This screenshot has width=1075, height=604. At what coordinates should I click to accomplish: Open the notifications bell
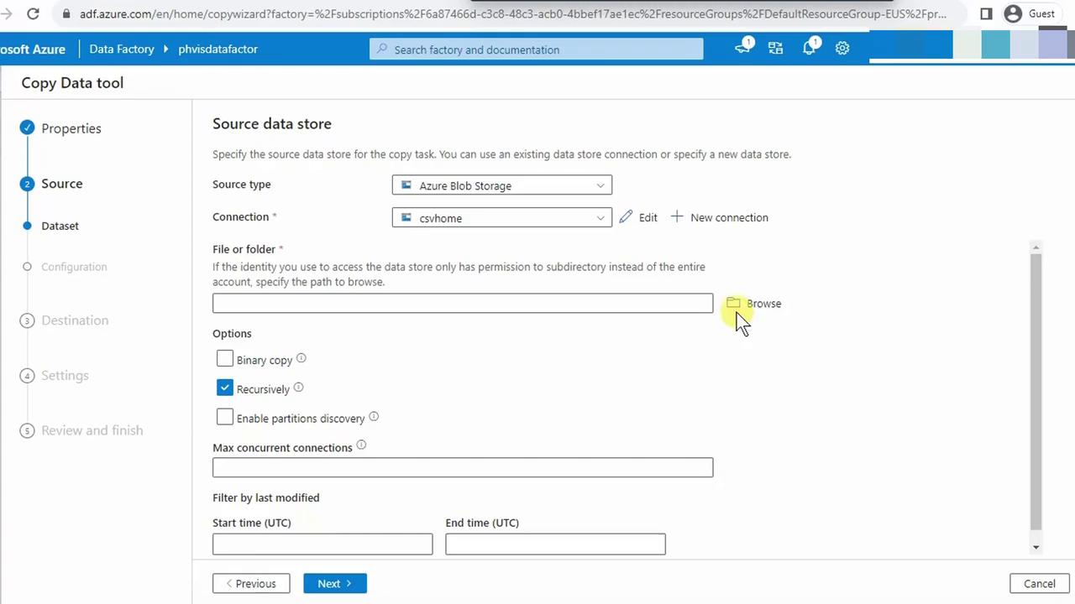(809, 49)
